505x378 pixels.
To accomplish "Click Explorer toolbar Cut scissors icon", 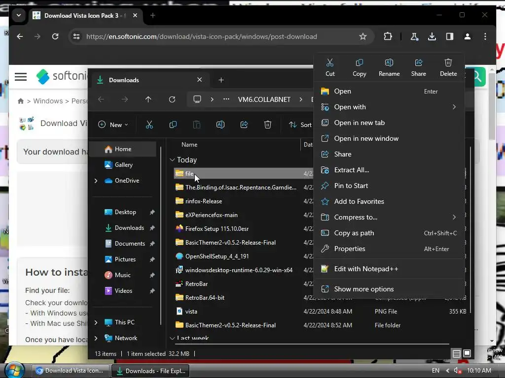I will point(149,125).
